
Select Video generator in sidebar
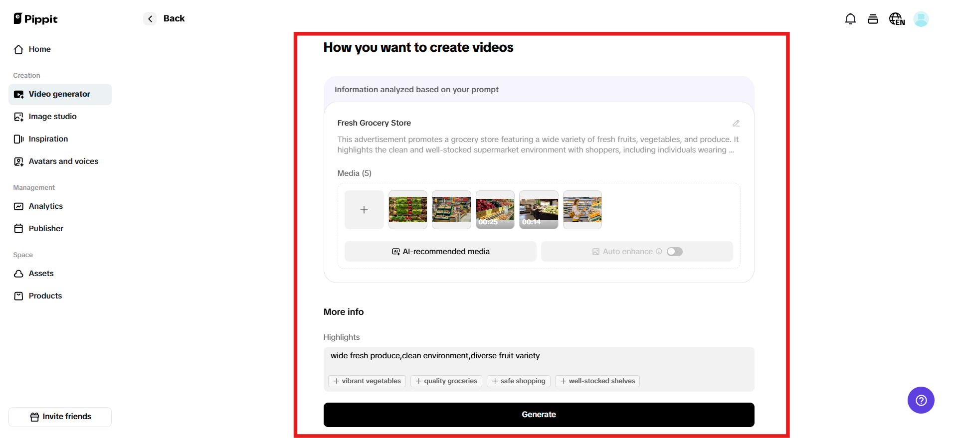pos(60,94)
